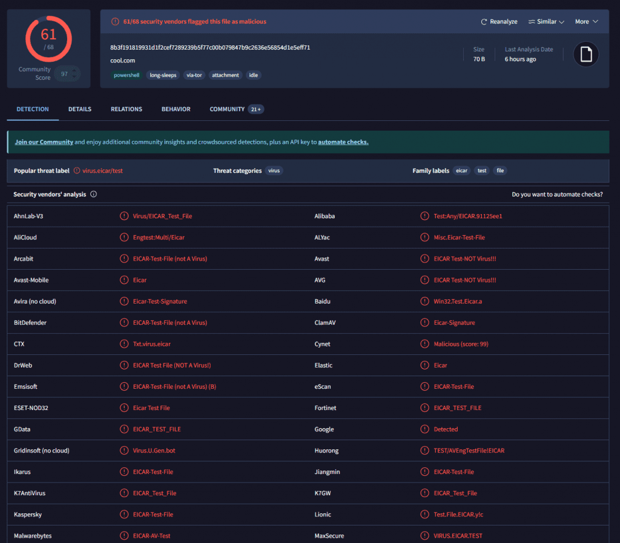Click the CTX detection alert icon

point(124,344)
